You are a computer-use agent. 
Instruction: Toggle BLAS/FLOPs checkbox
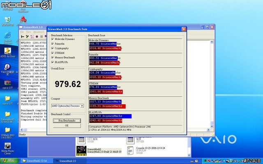pos(53,62)
